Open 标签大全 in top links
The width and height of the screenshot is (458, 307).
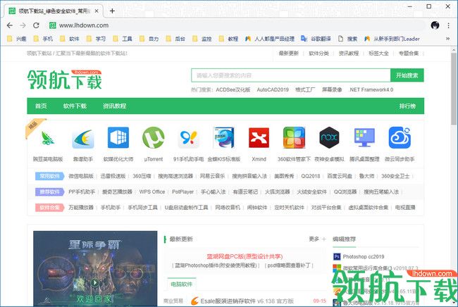[378, 53]
